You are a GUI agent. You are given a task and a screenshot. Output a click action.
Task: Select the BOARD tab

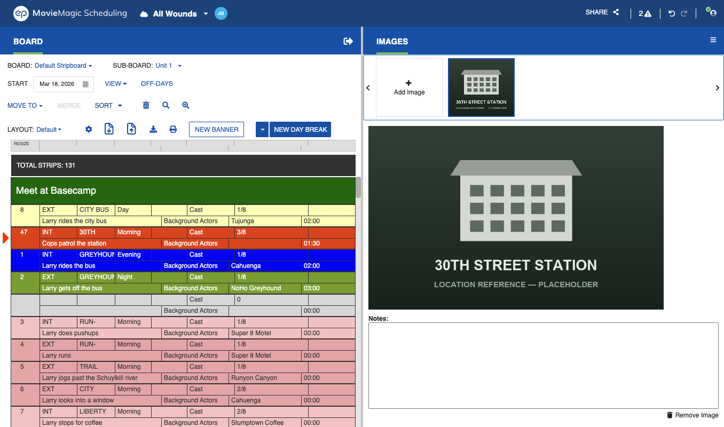click(28, 42)
